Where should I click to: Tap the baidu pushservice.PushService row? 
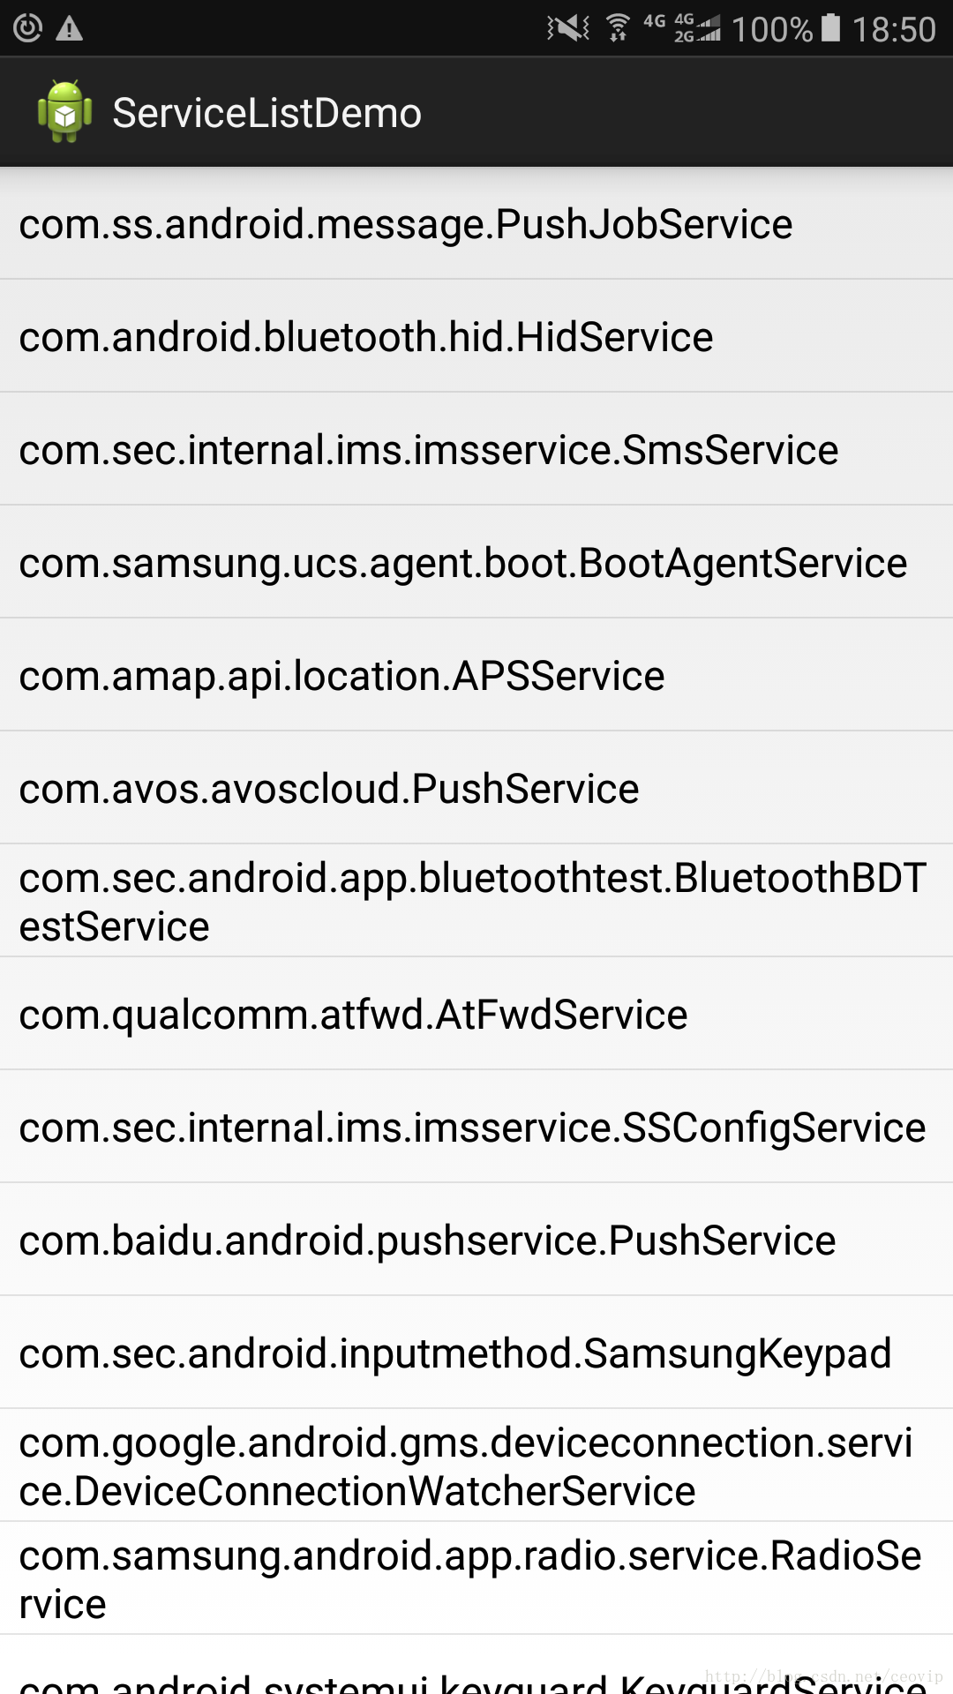click(476, 1240)
